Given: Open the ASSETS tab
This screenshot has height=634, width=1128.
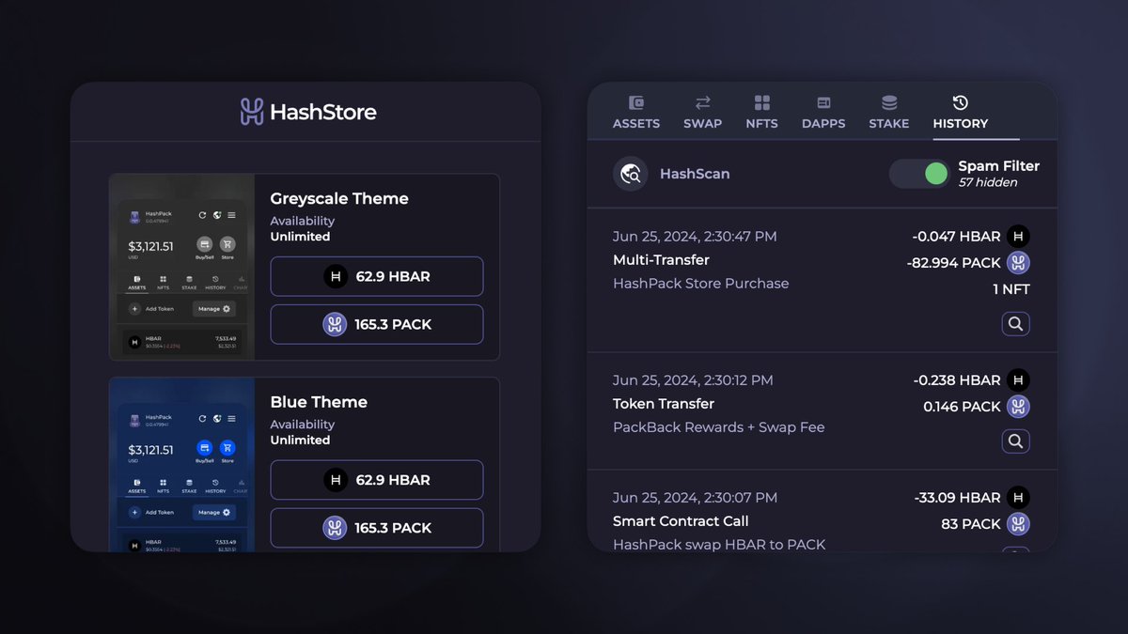Looking at the screenshot, I should (636, 113).
